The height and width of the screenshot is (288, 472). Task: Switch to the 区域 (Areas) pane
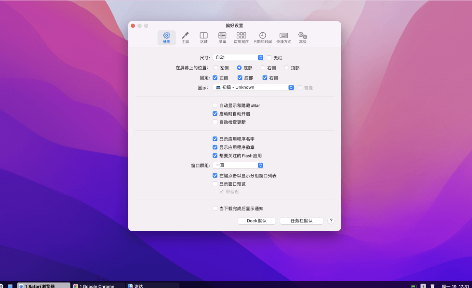(204, 38)
